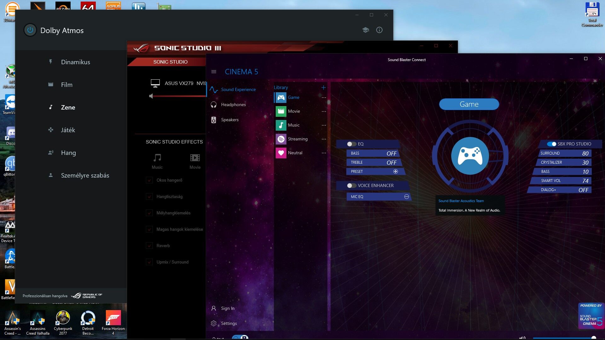The image size is (605, 340).
Task: Open the EQ PRESET selector icon
Action: pos(395,172)
